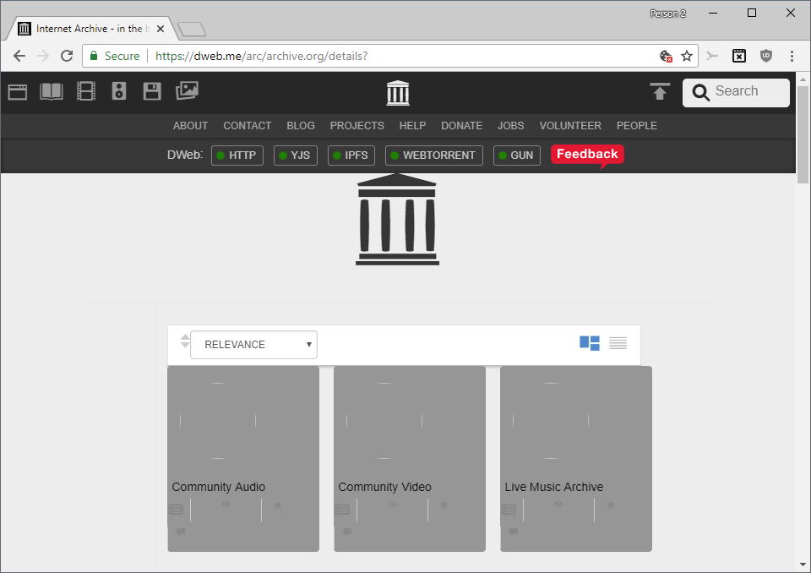Send Feedback using the red button
Viewport: 811px width, 573px height.
tap(586, 155)
